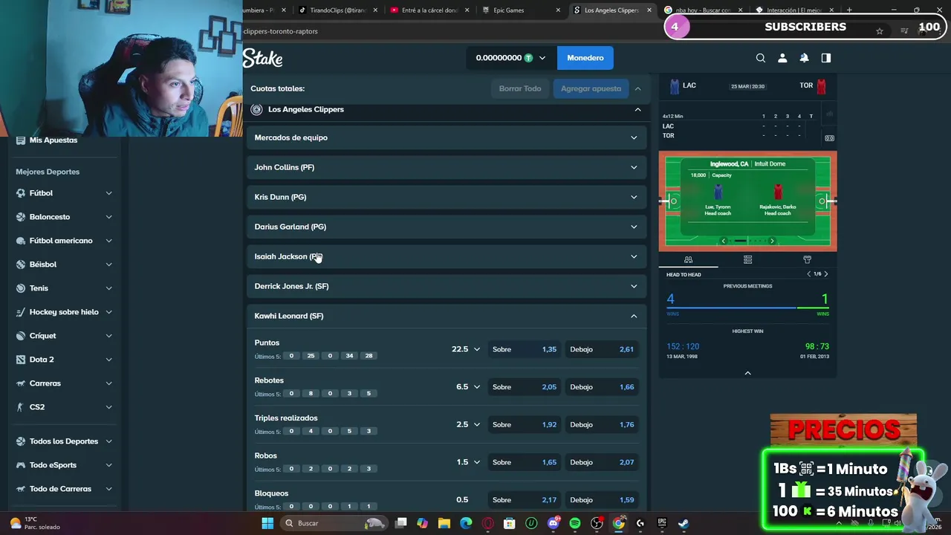Open OBS Studio from the taskbar
Screen dimensions: 951x535
(597, 523)
